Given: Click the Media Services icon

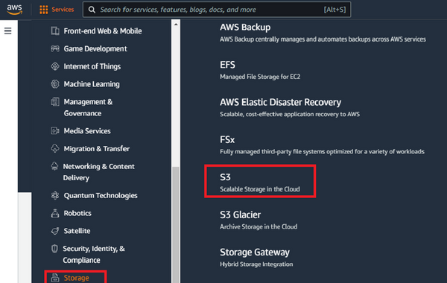Looking at the screenshot, I should click(x=55, y=131).
